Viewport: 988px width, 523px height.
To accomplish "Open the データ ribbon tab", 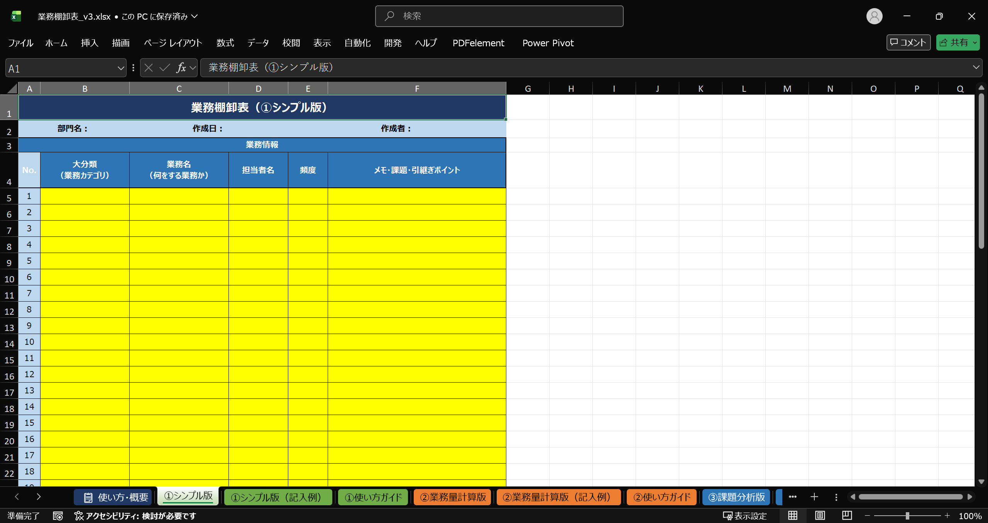I will click(x=258, y=43).
